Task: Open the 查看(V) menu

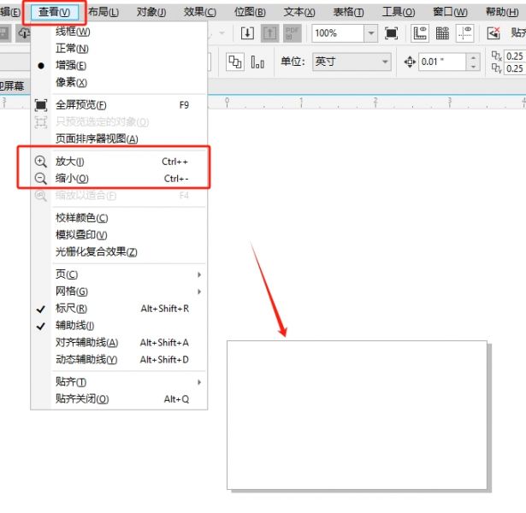Action: 55,13
